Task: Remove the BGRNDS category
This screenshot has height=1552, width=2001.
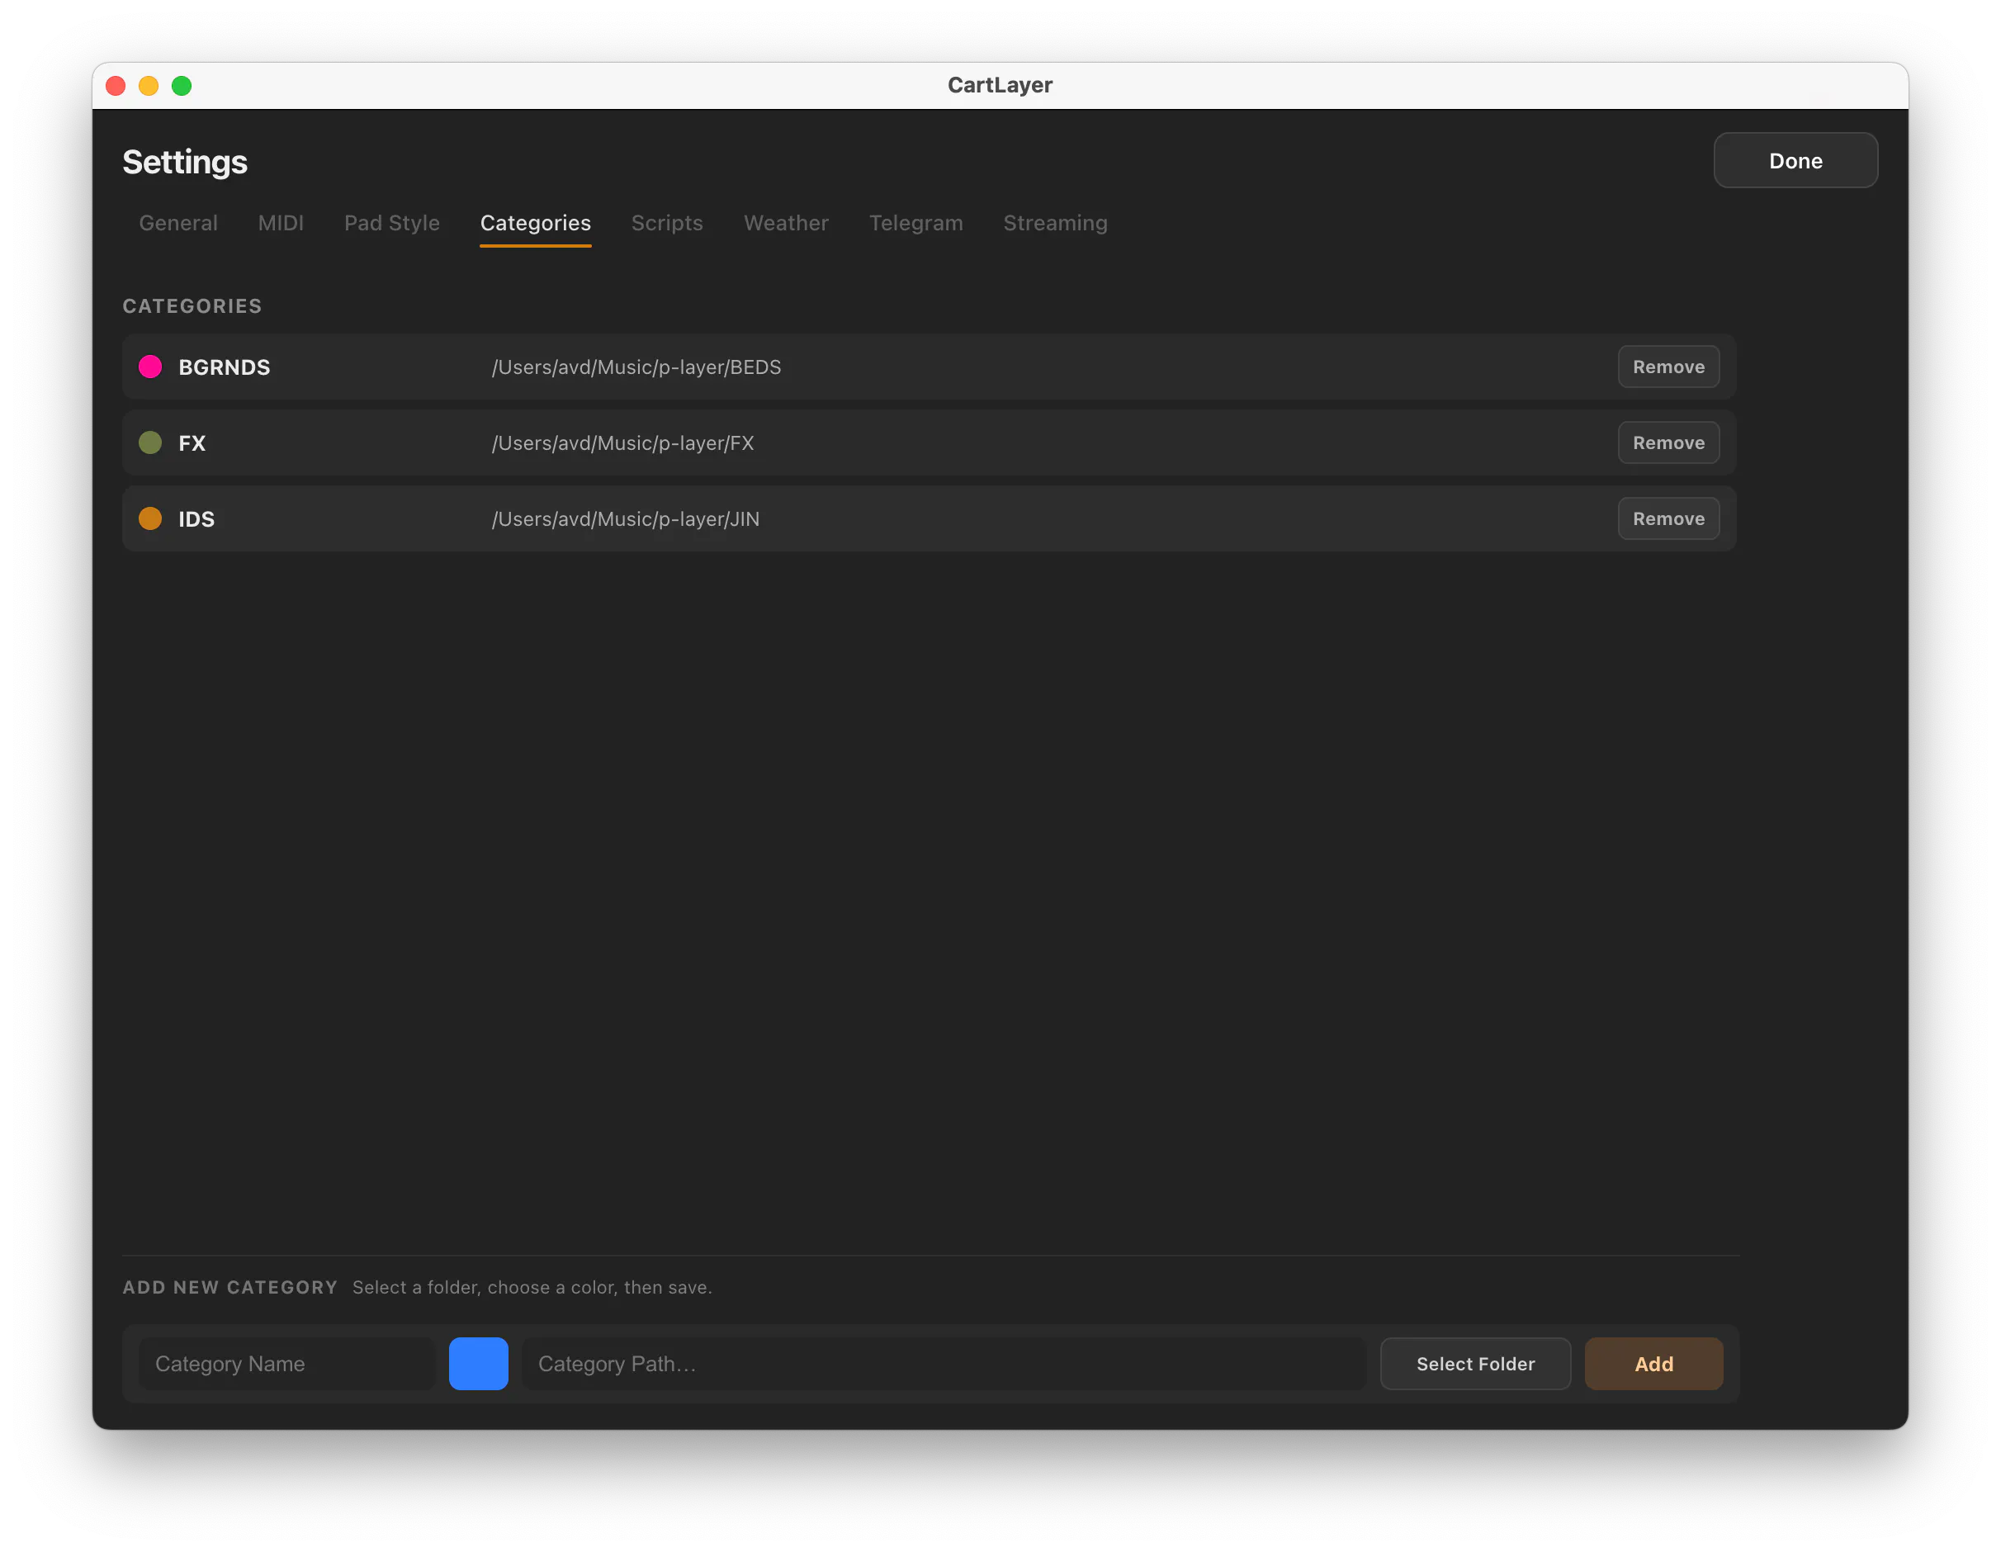Action: point(1667,367)
